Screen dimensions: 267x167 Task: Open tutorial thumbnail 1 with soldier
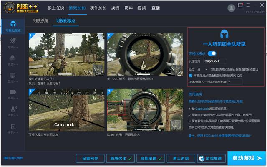[x=67, y=55]
